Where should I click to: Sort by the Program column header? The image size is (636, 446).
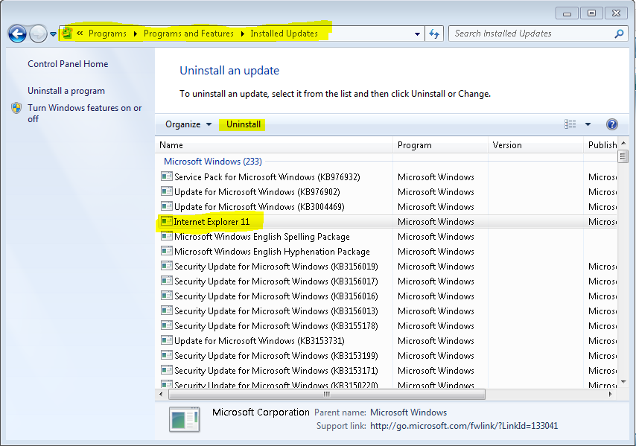440,145
